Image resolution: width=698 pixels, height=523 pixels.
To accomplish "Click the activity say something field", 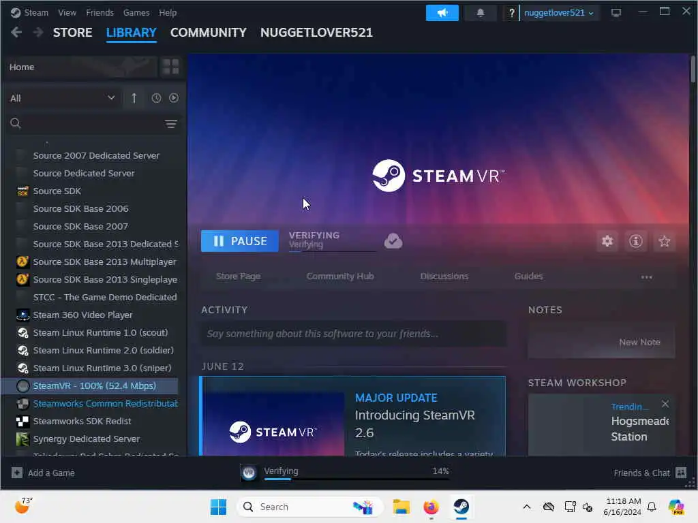I will click(x=354, y=334).
